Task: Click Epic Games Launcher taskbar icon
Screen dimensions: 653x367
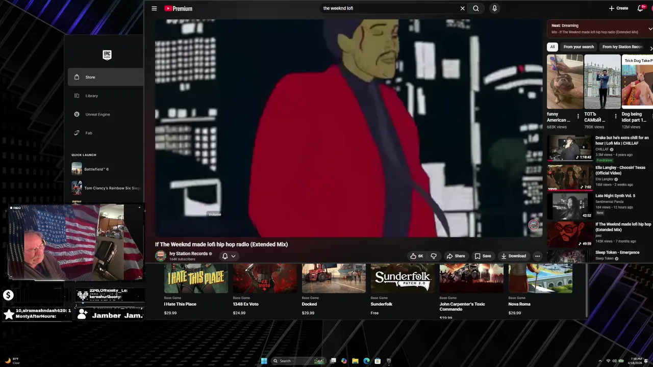Action: coord(389,361)
